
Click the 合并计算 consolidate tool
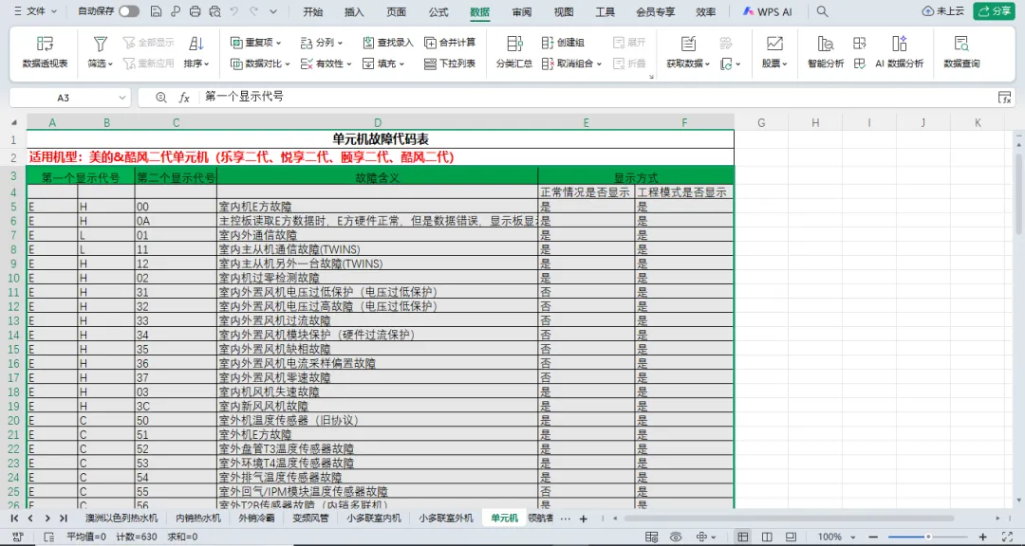pos(450,43)
